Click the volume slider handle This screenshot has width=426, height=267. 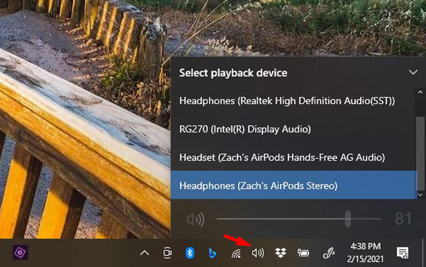pos(348,219)
